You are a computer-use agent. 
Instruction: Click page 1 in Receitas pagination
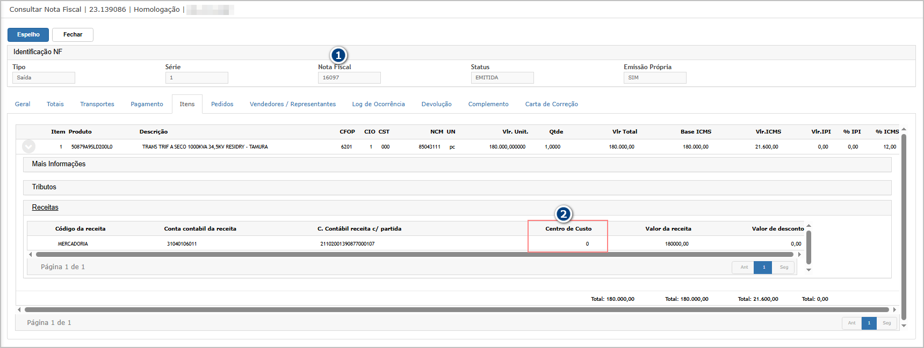click(x=763, y=267)
